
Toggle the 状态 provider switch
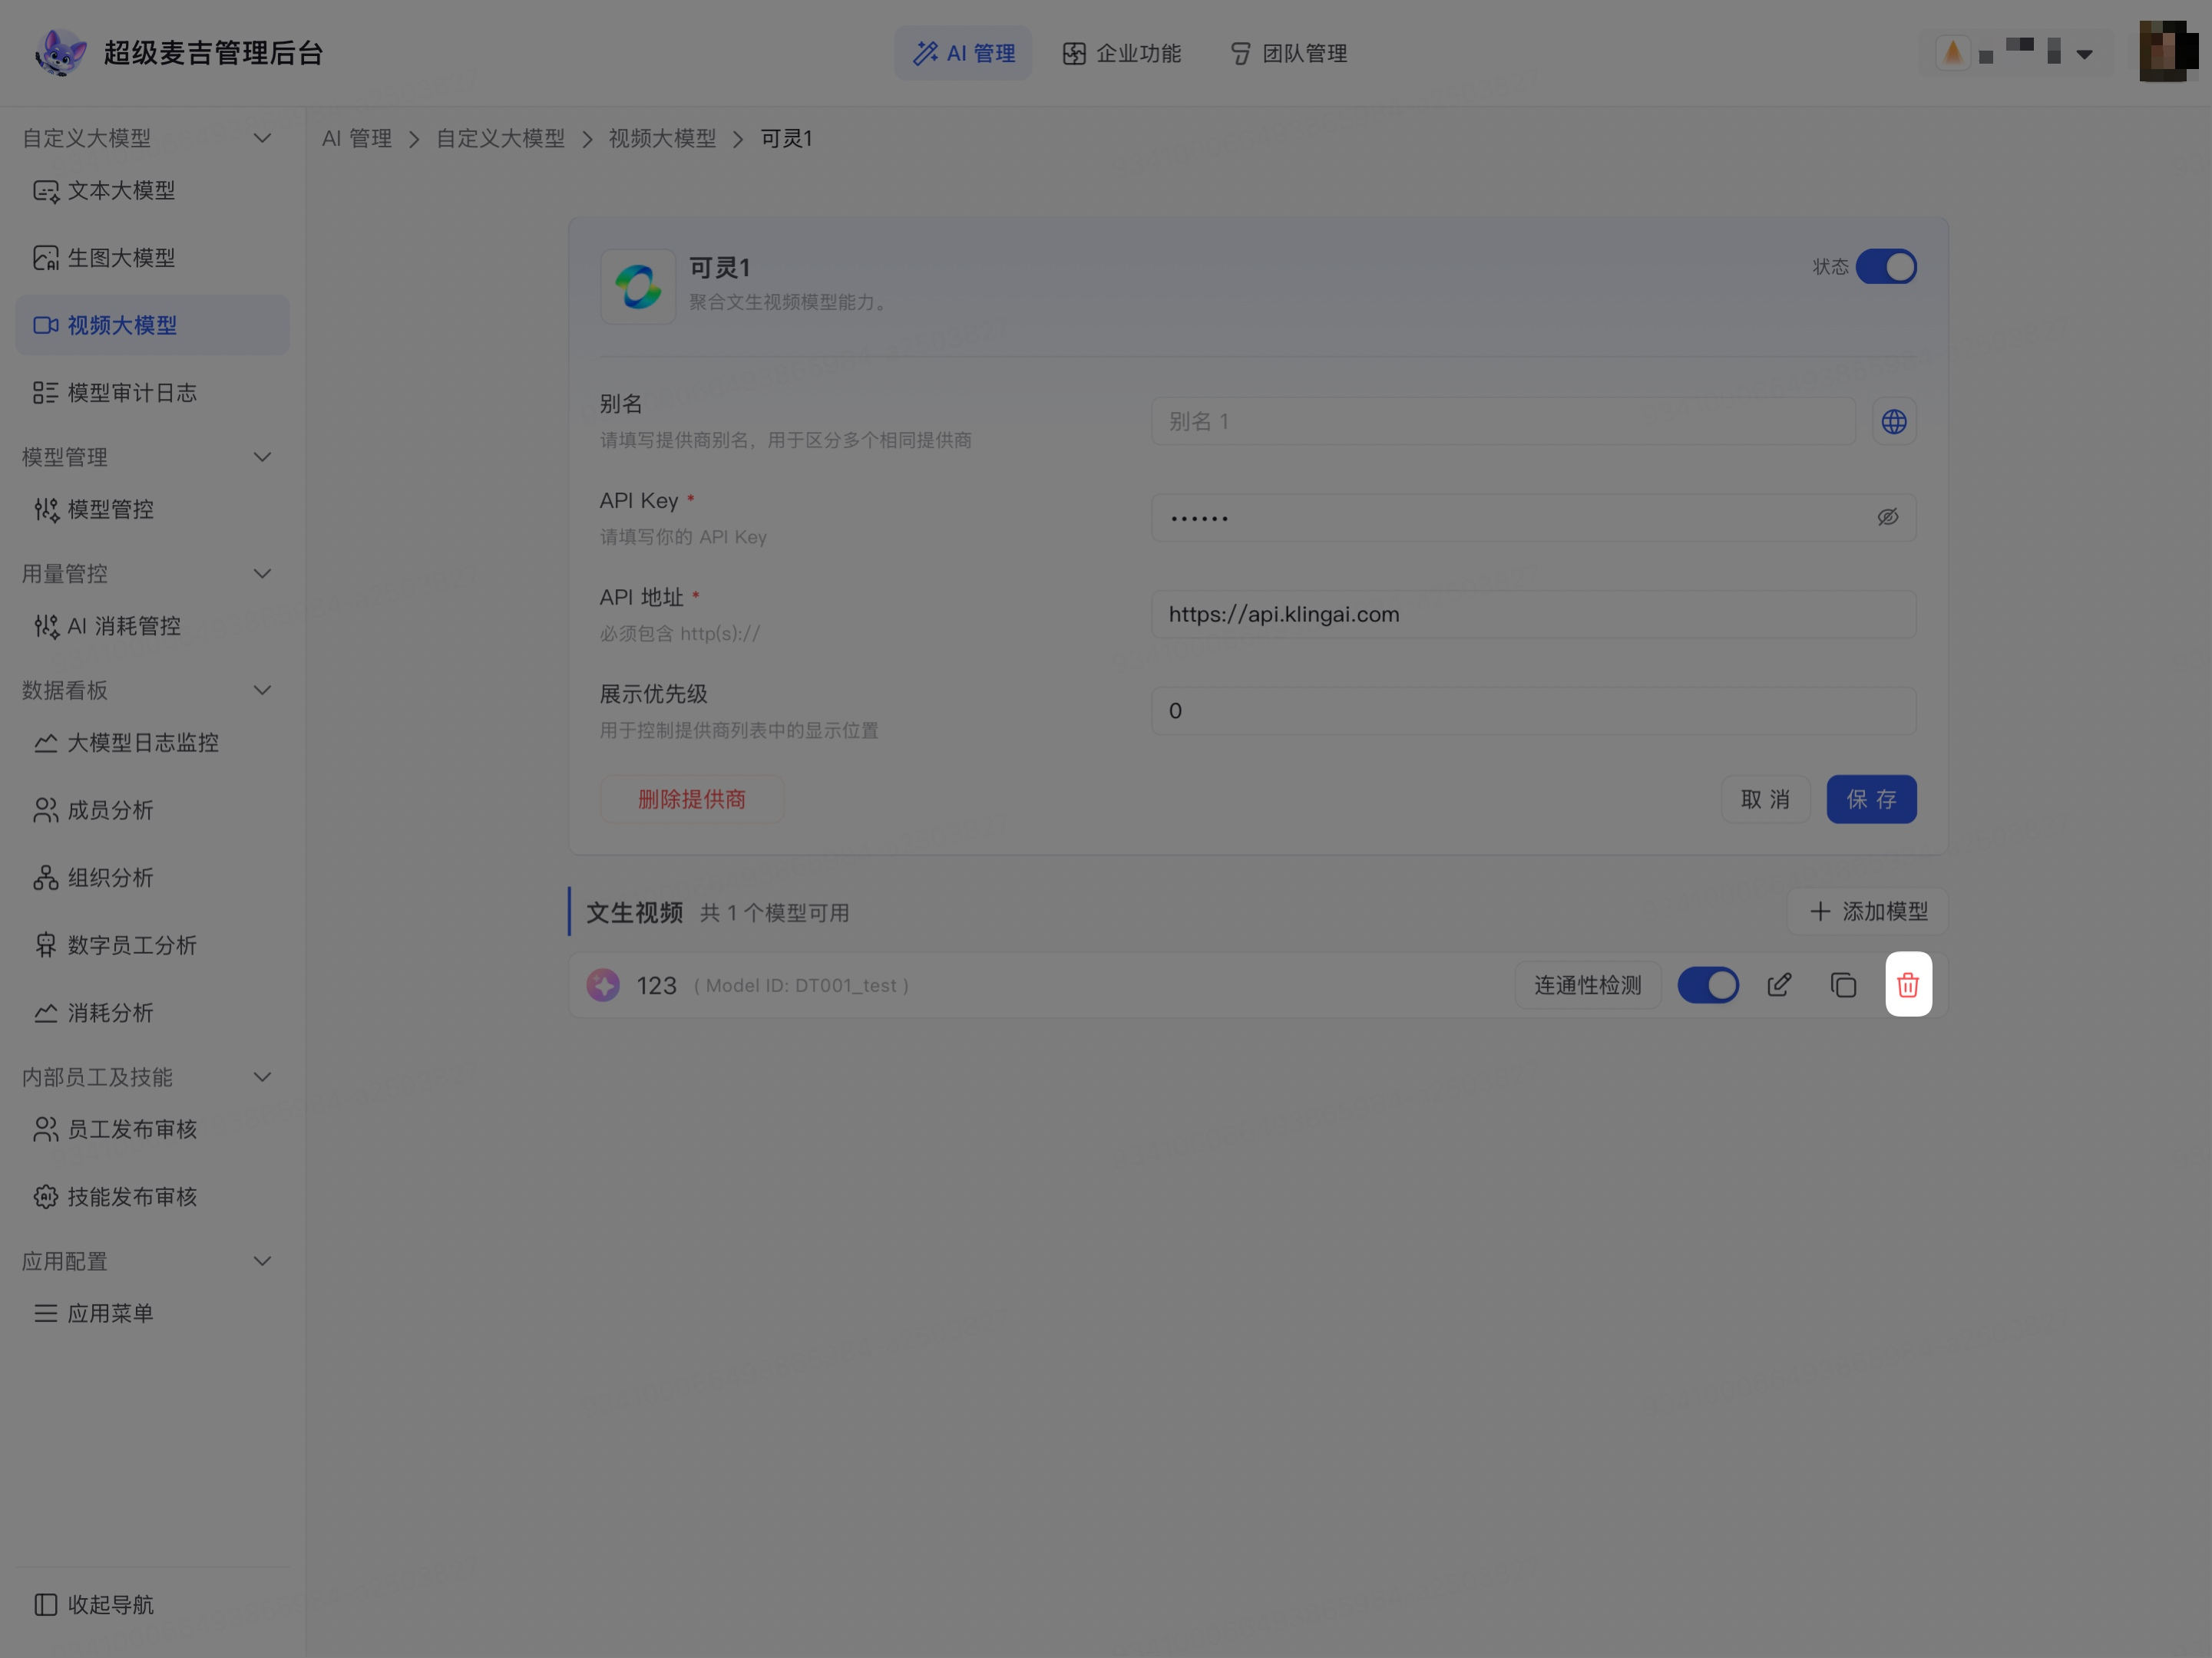point(1885,267)
